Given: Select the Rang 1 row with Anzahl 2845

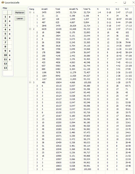Looking at the screenshot, I should coord(81,26).
